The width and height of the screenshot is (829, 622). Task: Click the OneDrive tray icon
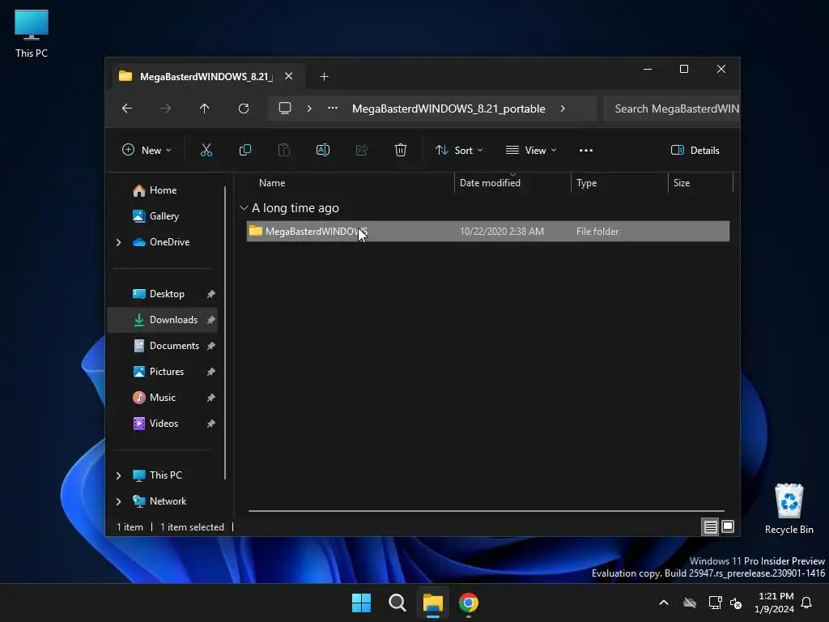click(690, 603)
